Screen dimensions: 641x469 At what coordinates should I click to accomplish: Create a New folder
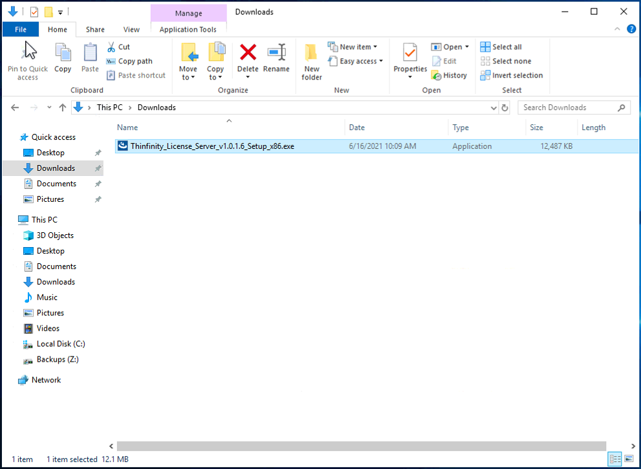pos(311,60)
